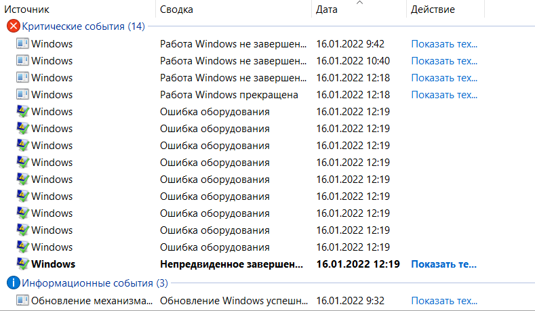This screenshot has width=535, height=311.
Task: Select source 'Обновление механизма...'
Action: 92,301
